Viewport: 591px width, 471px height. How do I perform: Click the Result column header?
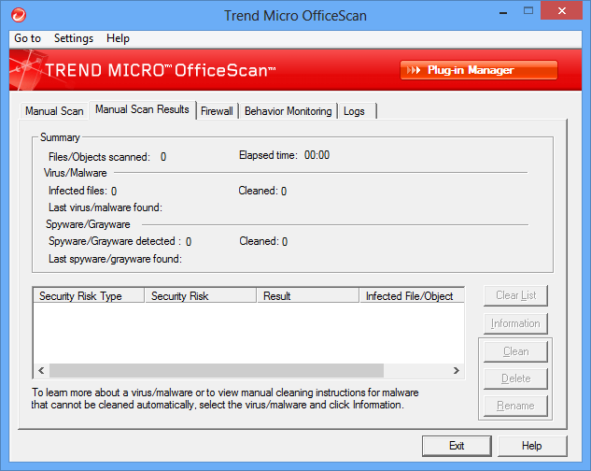307,296
